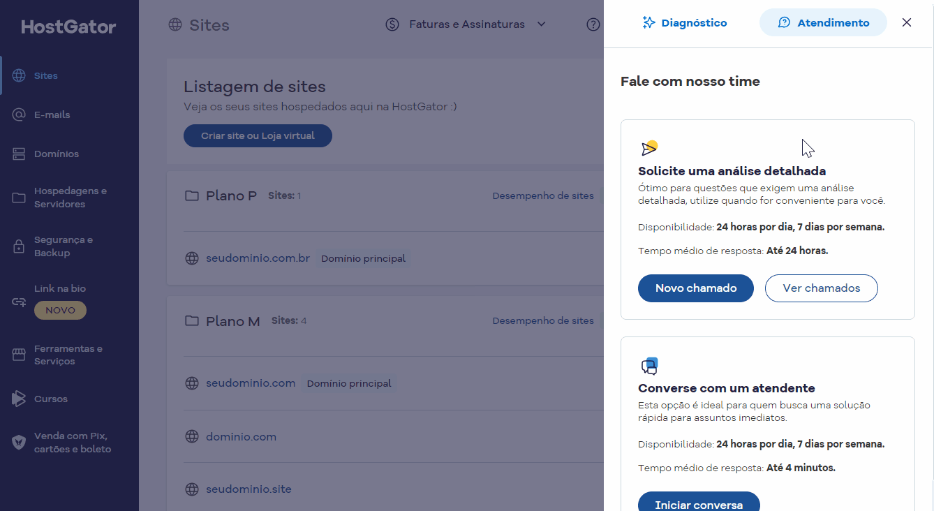Image resolution: width=934 pixels, height=511 pixels.
Task: Click globe icon beside dominio.com
Action: 192,437
